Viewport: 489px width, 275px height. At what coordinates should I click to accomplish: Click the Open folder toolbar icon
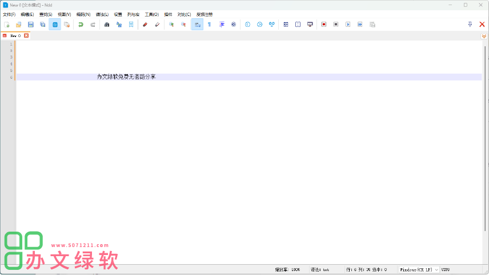point(19,25)
